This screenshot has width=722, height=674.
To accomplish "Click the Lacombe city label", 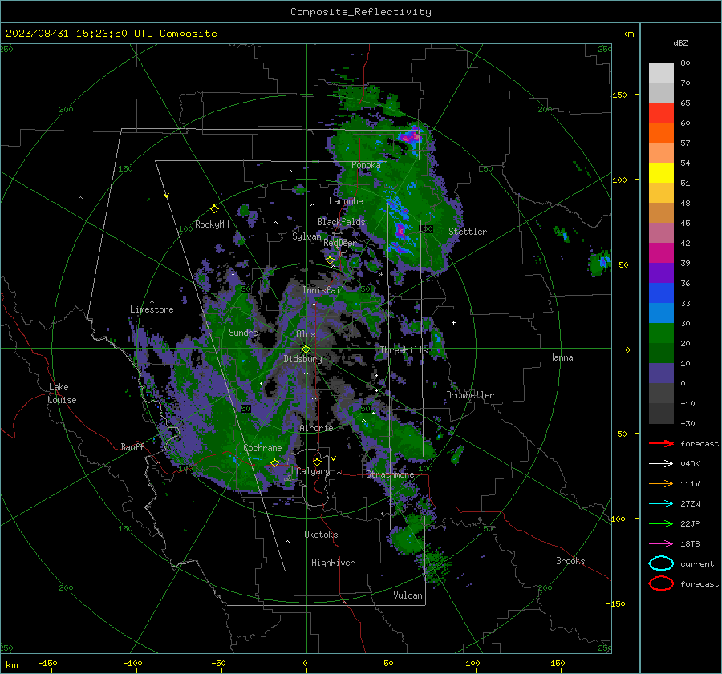I will tap(346, 201).
